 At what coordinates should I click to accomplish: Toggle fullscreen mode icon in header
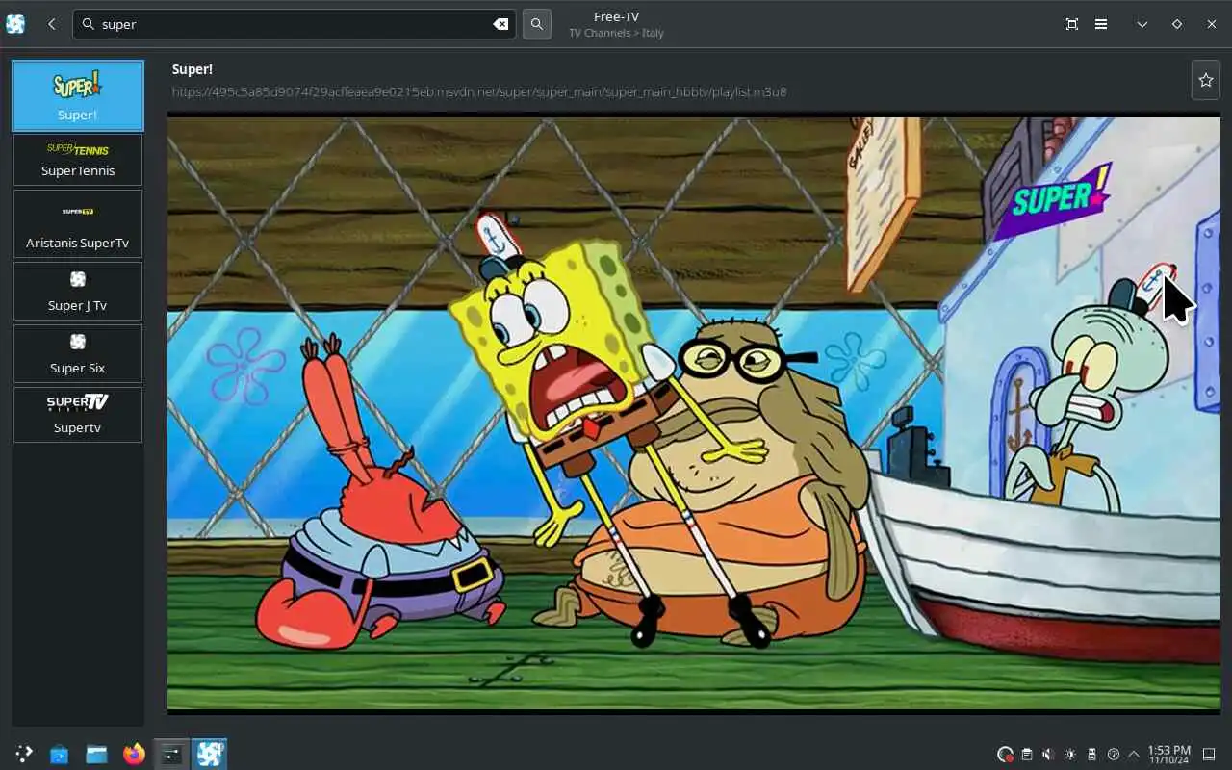pos(1072,24)
